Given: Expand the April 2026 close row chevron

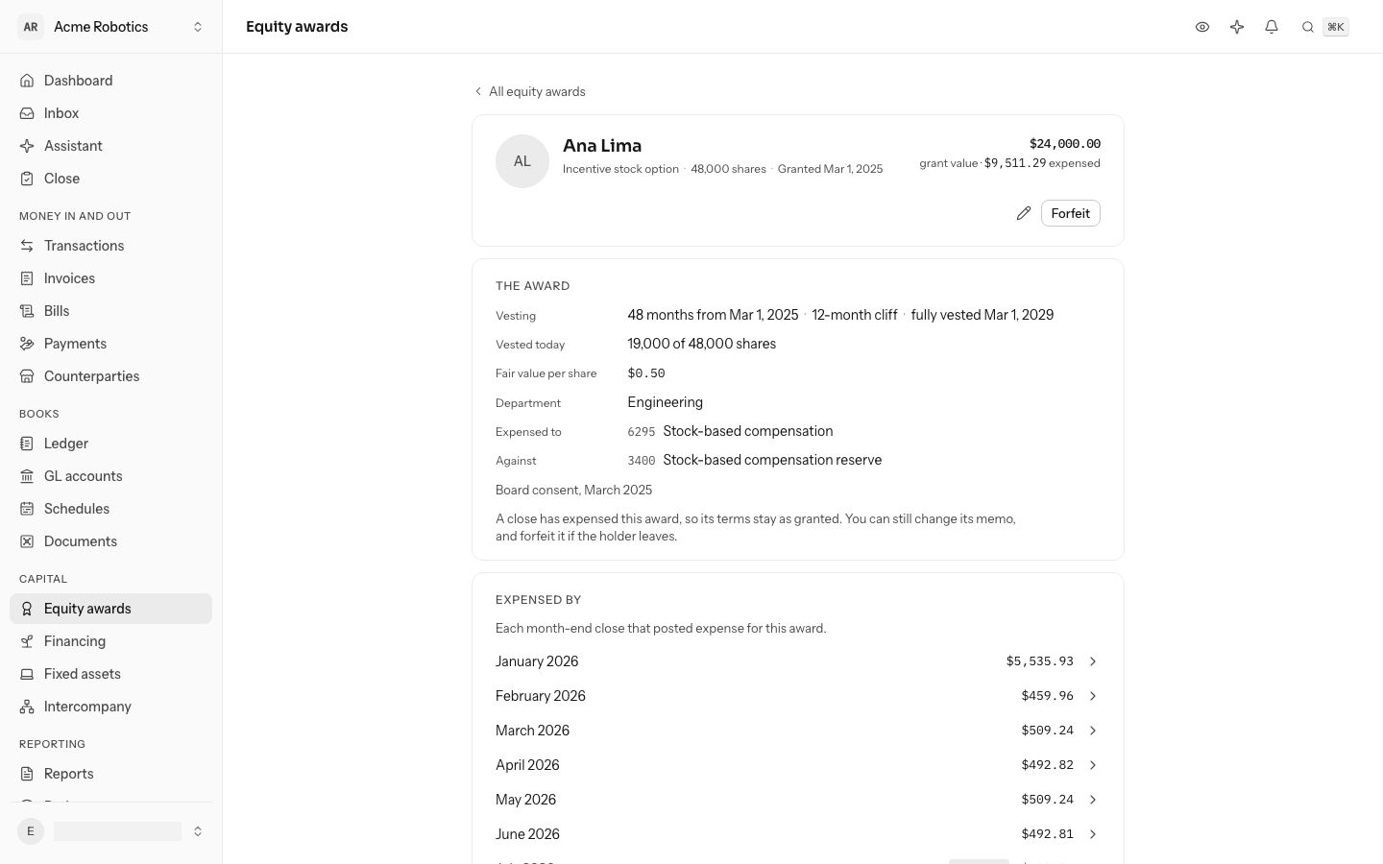Looking at the screenshot, I should pos(1093,765).
